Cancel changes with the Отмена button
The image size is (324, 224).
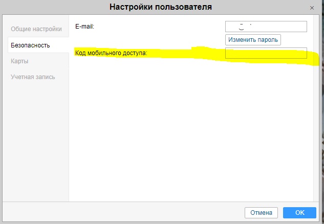[261, 212]
